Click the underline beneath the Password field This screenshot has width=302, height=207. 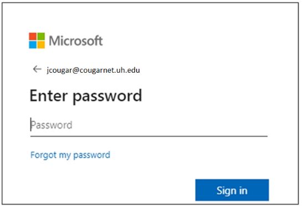point(149,136)
